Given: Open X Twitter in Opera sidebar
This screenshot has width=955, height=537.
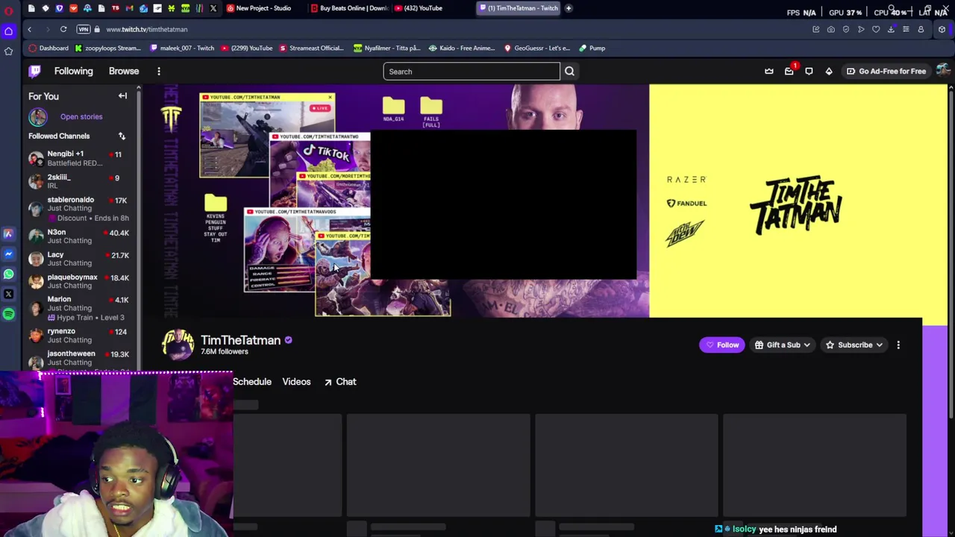Looking at the screenshot, I should click(8, 294).
